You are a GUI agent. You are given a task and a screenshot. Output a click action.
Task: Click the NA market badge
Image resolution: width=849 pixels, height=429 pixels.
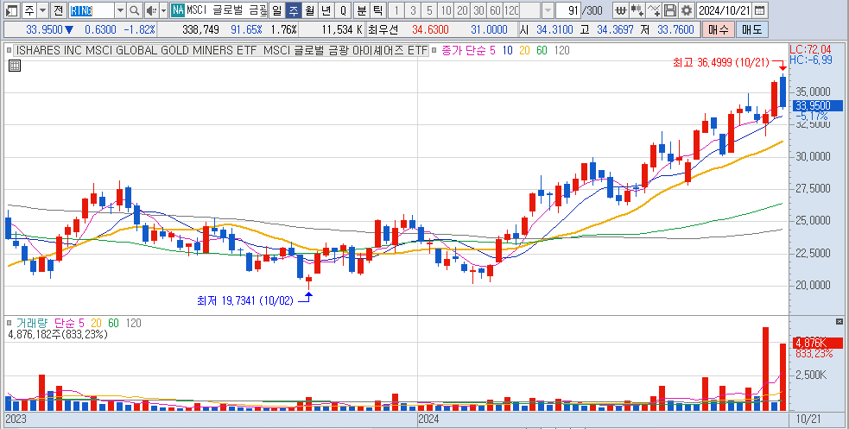[178, 9]
